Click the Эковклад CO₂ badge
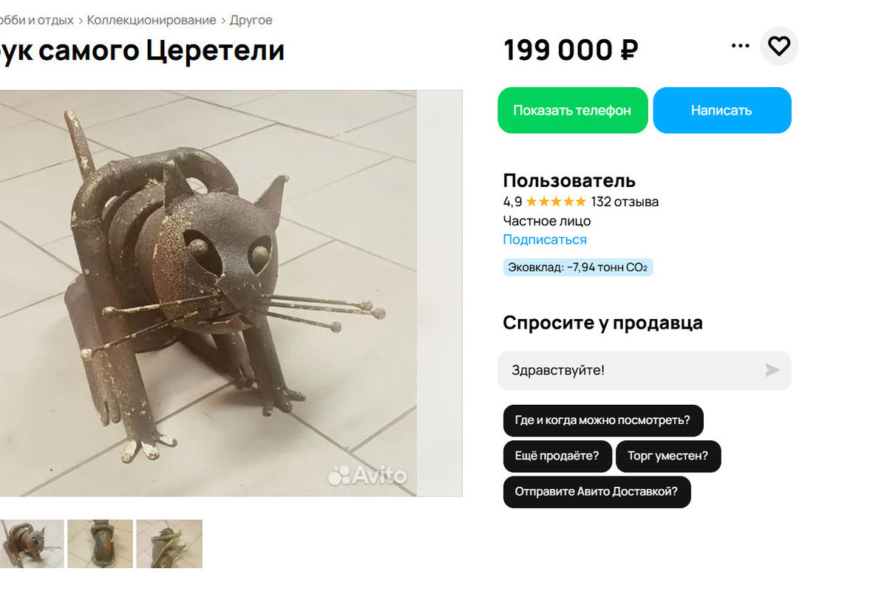The height and width of the screenshot is (591, 887). pos(578,267)
